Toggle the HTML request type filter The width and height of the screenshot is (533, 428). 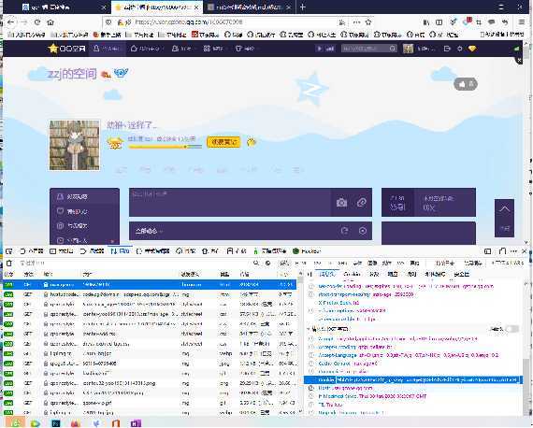[300, 263]
